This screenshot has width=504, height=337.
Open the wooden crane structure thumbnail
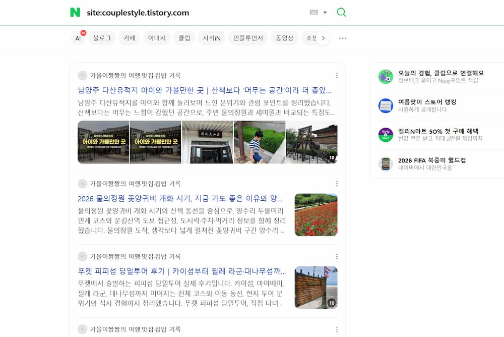coord(311,142)
